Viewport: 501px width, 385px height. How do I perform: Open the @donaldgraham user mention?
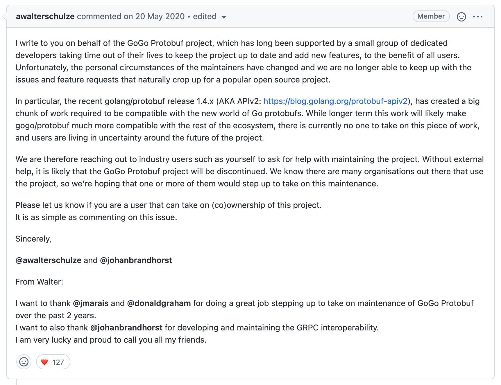pos(159,303)
